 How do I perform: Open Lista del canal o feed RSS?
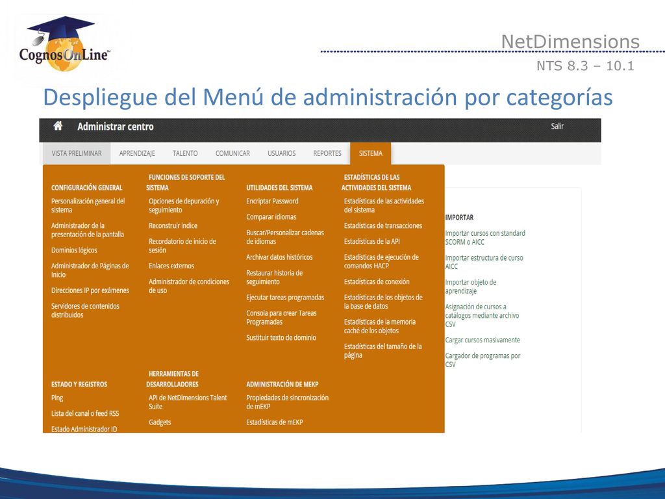tap(85, 414)
